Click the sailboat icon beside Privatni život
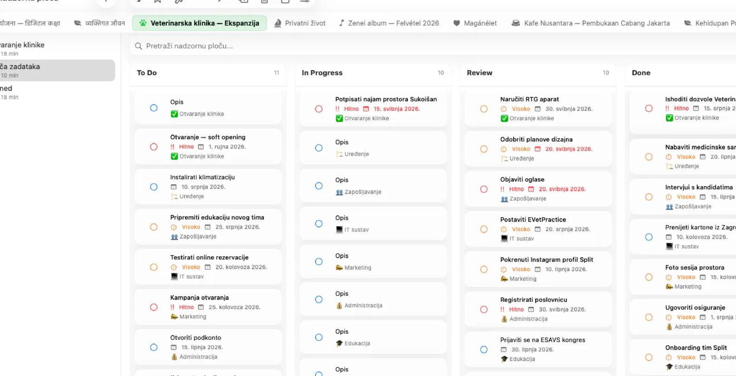Viewport: 736px width, 376px height. [278, 23]
